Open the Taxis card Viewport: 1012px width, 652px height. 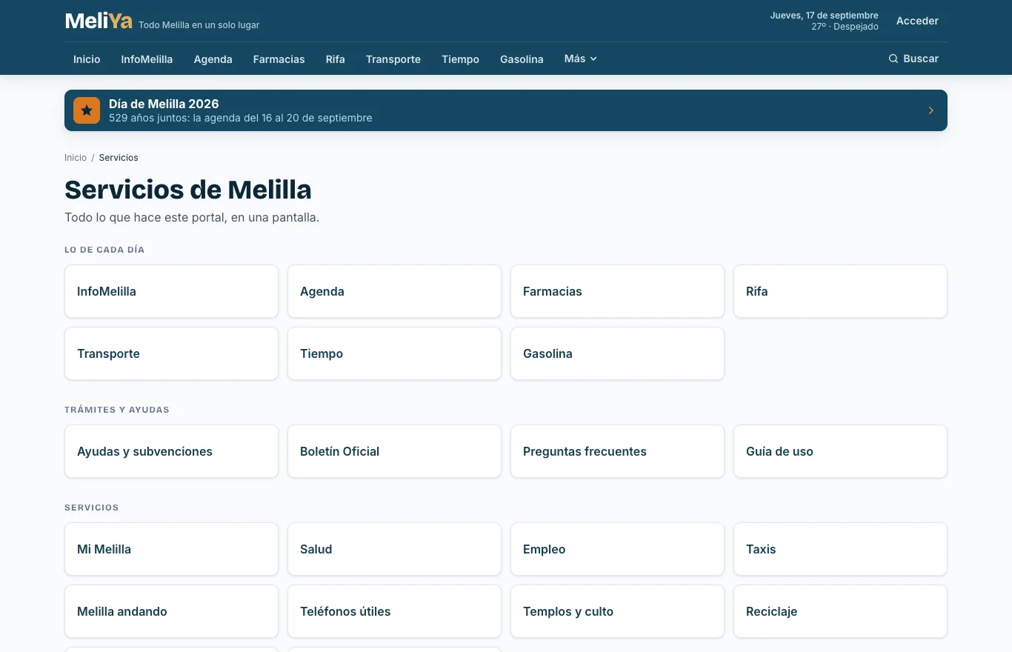pyautogui.click(x=840, y=549)
